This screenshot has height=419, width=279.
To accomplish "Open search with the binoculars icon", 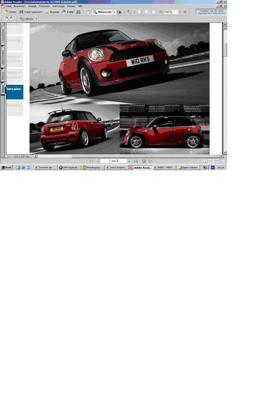I will 78,12.
